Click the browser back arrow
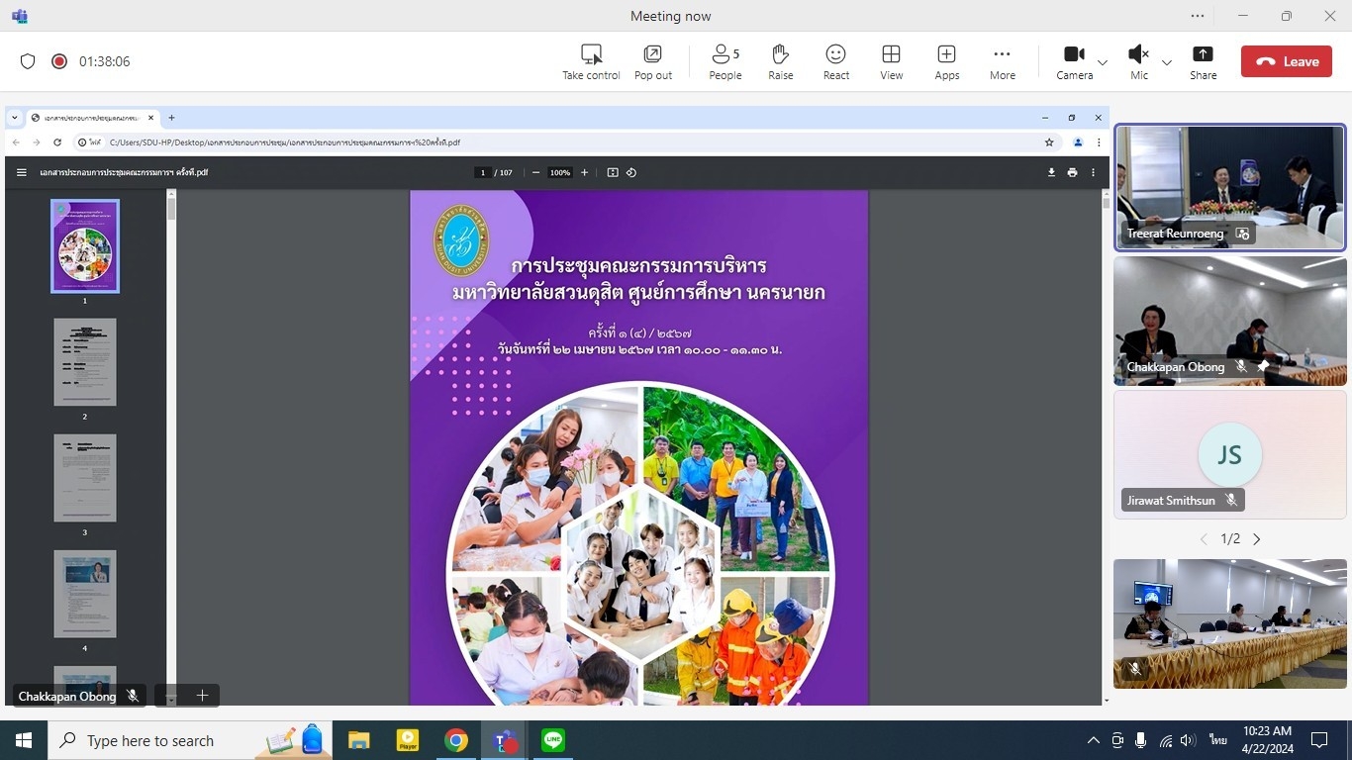Image resolution: width=1352 pixels, height=760 pixels. click(x=15, y=142)
